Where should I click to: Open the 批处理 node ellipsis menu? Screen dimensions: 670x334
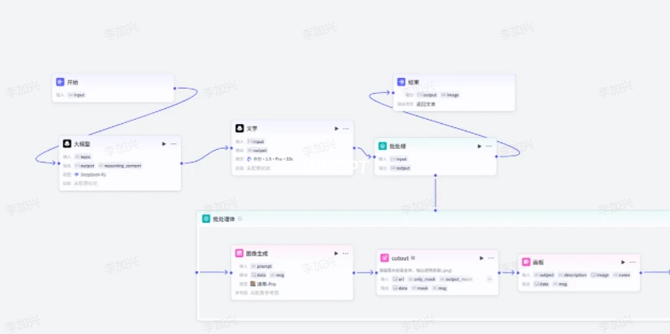tap(489, 146)
